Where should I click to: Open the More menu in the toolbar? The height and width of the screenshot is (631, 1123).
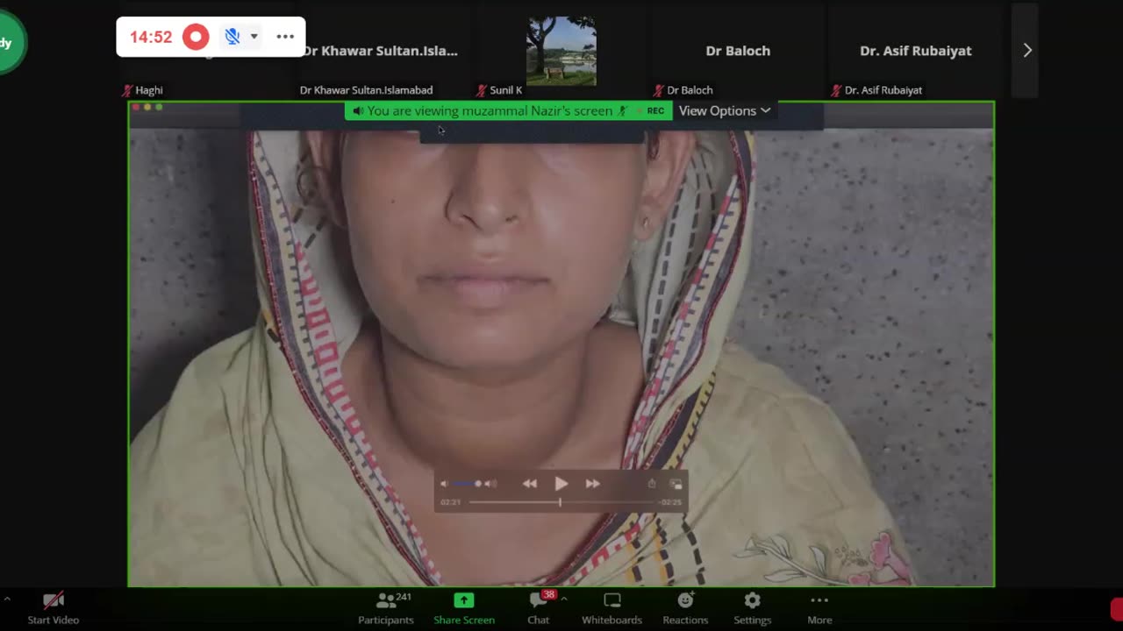pyautogui.click(x=819, y=607)
